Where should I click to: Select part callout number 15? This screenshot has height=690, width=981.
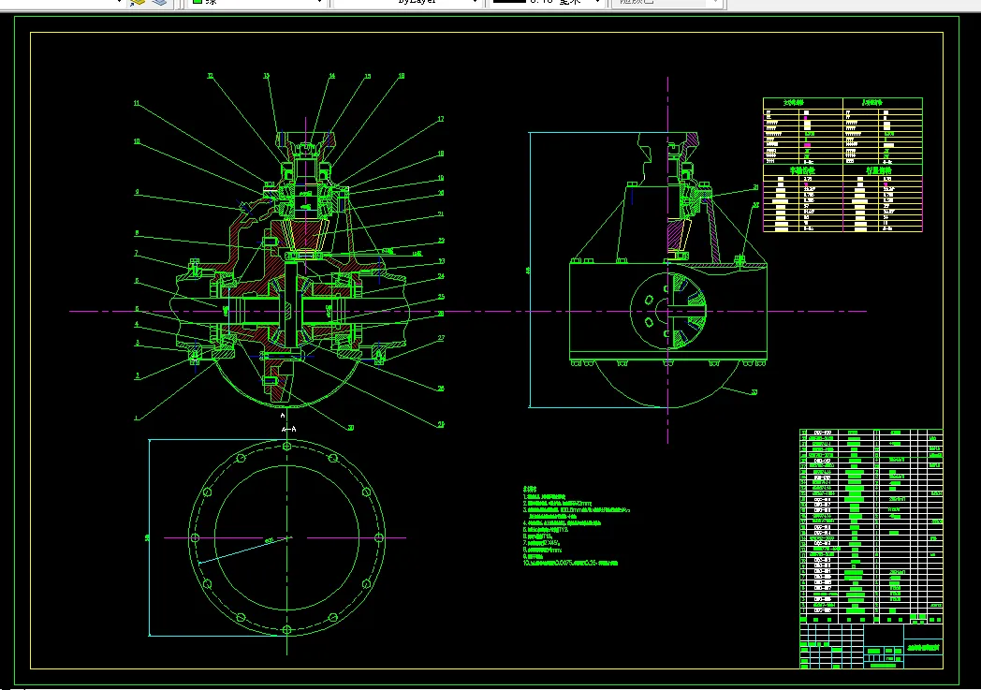coord(367,76)
